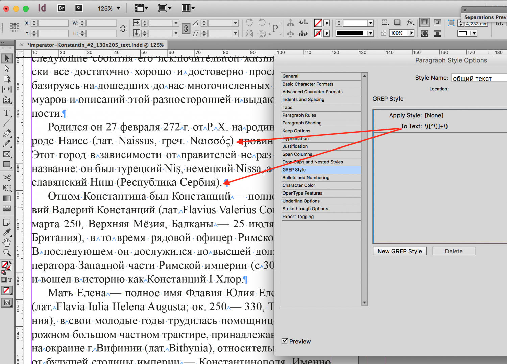This screenshot has height=364, width=507.
Task: Select the Pen tool
Action: [7, 133]
